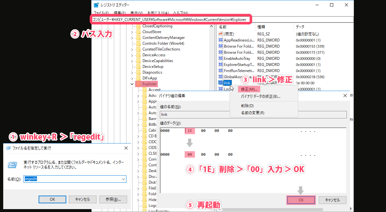
Task: Expand the CloudStore key
Action: tap(132, 32)
